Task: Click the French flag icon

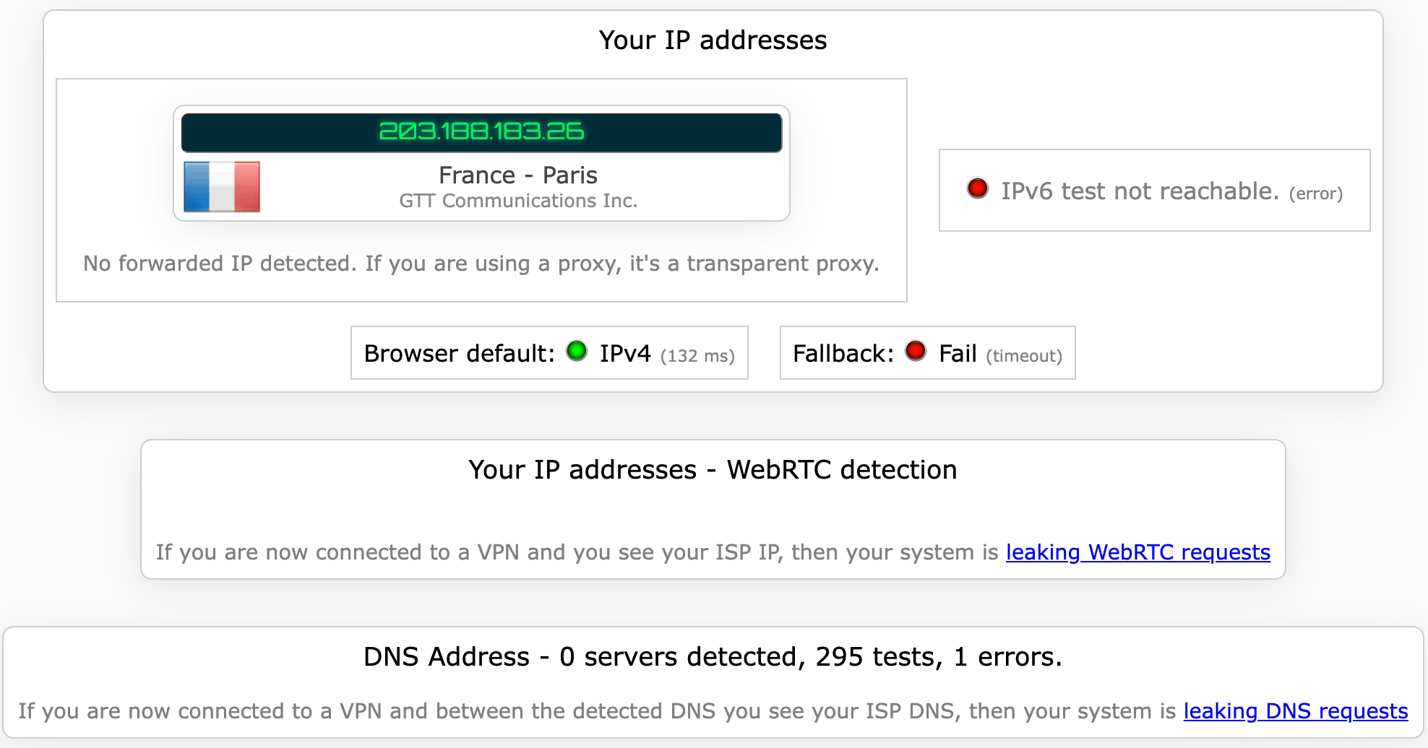Action: [222, 188]
